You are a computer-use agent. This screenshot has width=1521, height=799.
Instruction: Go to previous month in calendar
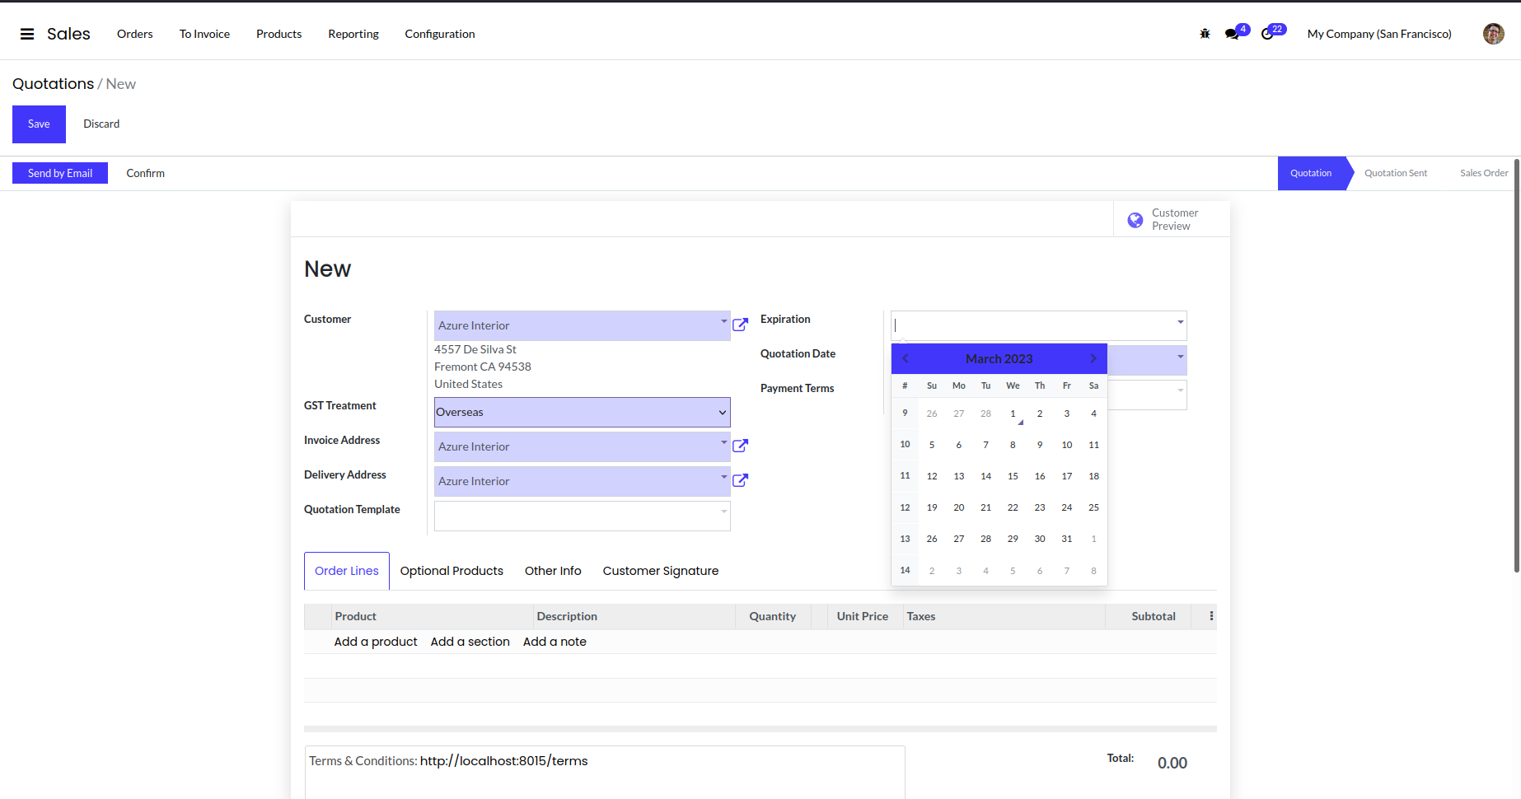(x=905, y=358)
